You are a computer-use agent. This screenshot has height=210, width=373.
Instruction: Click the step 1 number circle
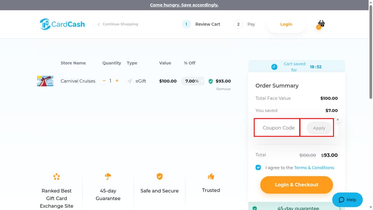point(186,24)
